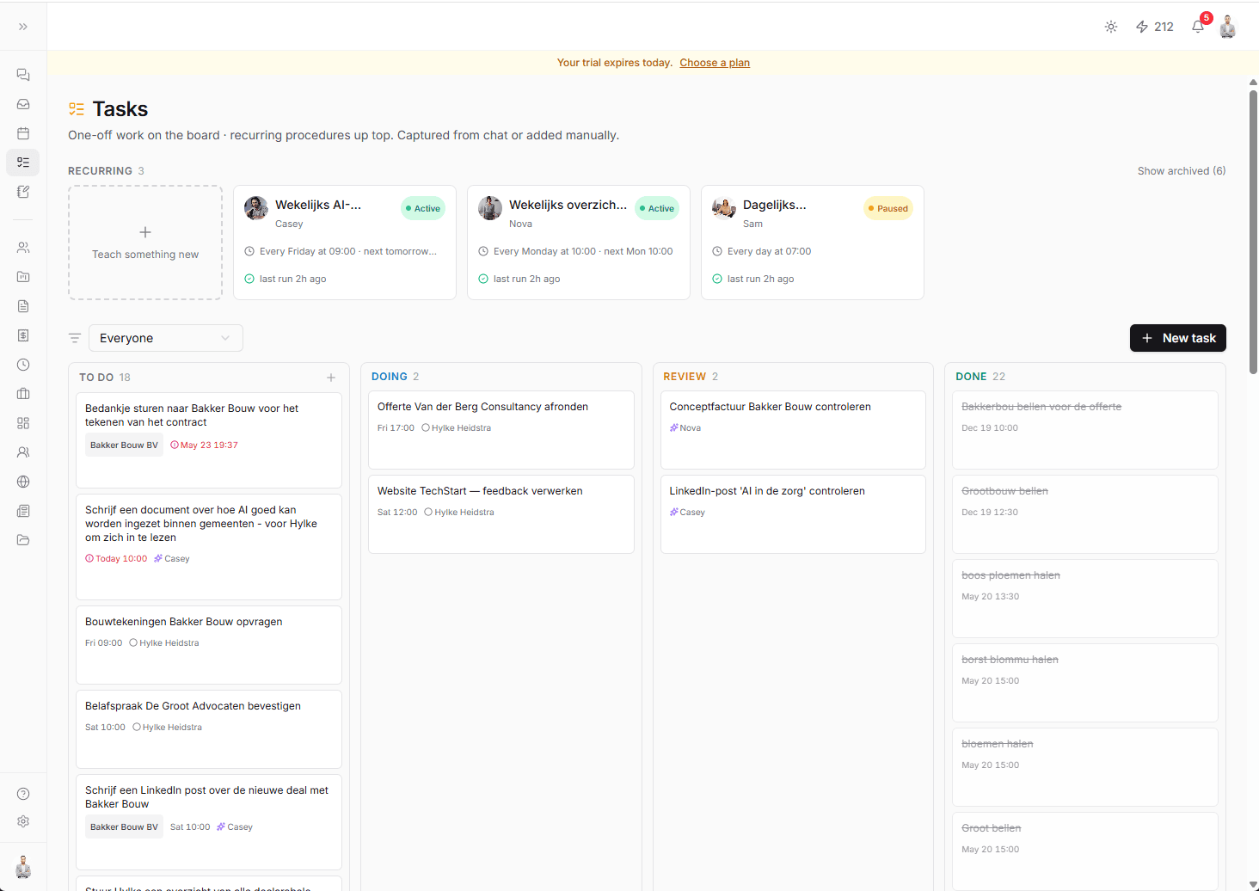
Task: Mark Belafspraak De Groot task complete circle
Action: [137, 727]
